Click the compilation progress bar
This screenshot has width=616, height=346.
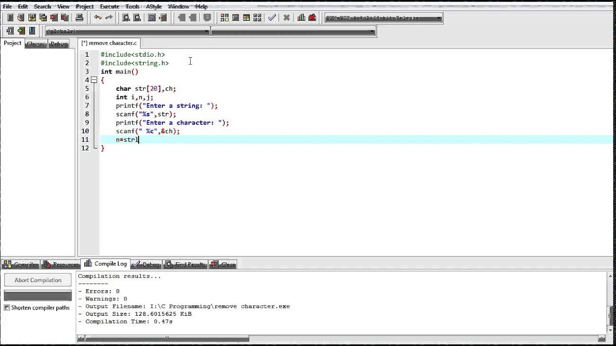click(38, 296)
